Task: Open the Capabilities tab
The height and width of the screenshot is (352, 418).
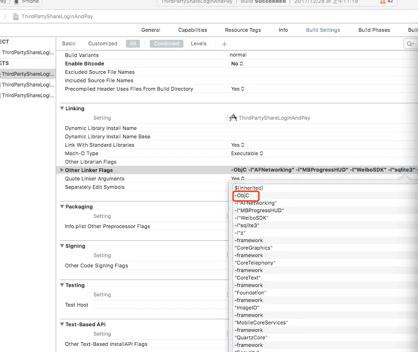Action: point(192,30)
